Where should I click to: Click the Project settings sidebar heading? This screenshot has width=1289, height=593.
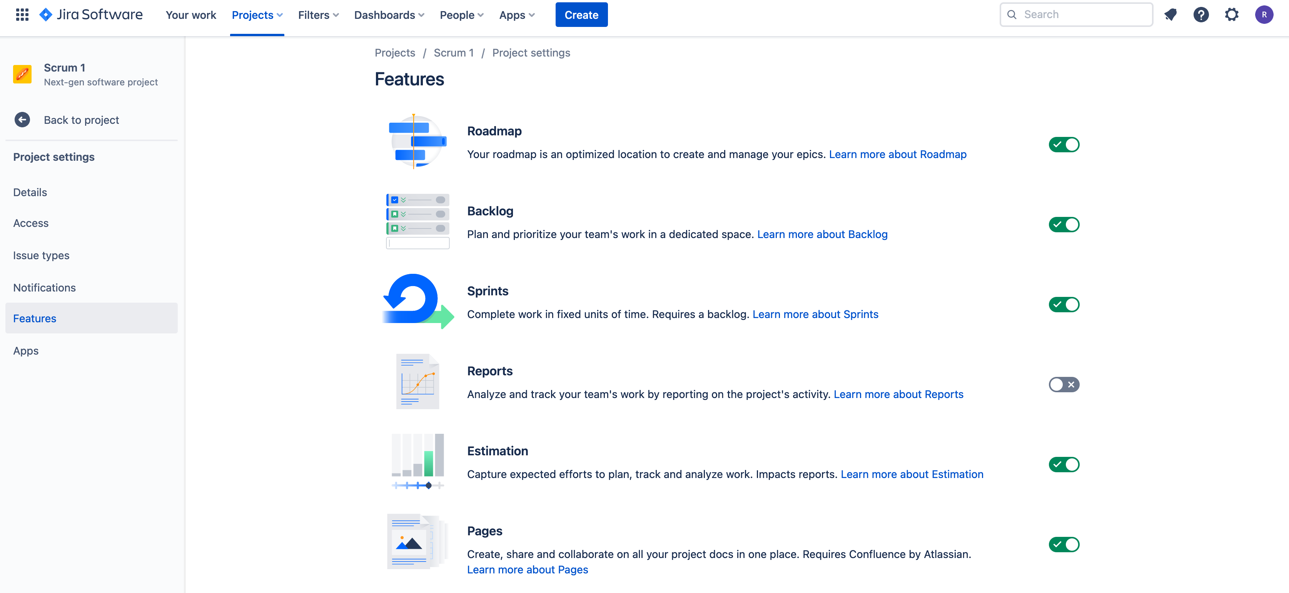53,157
